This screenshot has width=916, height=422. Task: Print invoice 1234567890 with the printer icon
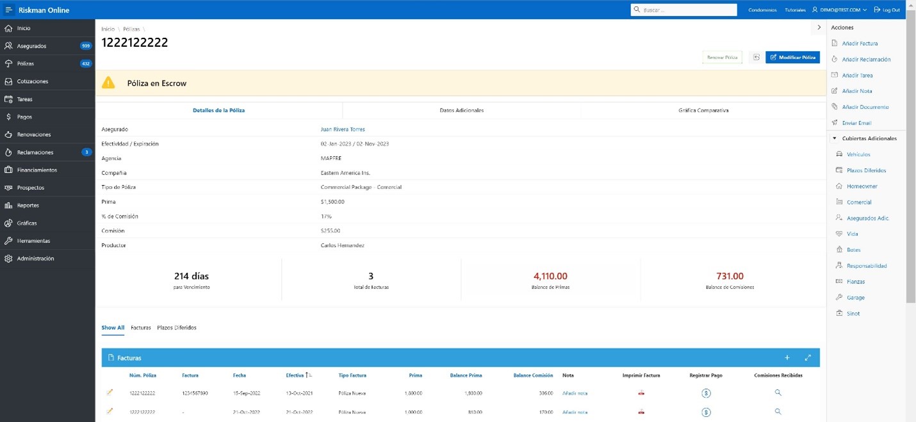click(641, 393)
